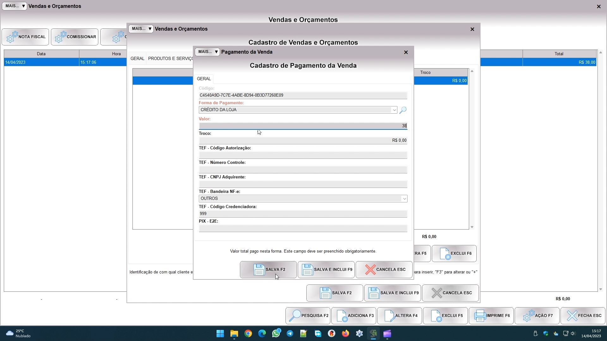Image resolution: width=607 pixels, height=341 pixels.
Task: Open WhatsApp from the taskbar
Action: pos(276,333)
